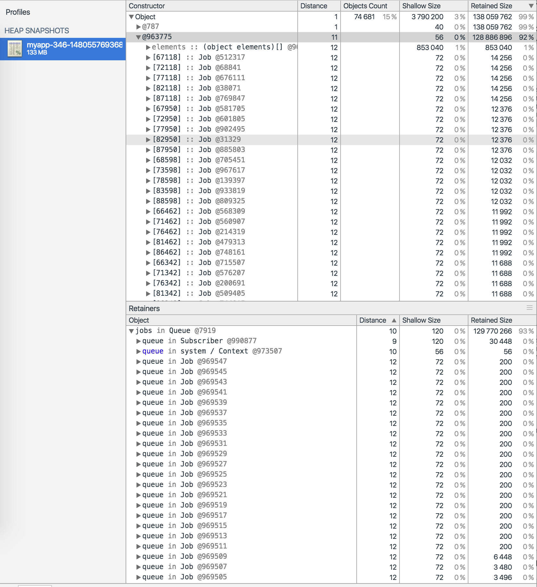537x587 pixels.
Task: Expand the [72118] :: Job @68841 row
Action: (148, 68)
